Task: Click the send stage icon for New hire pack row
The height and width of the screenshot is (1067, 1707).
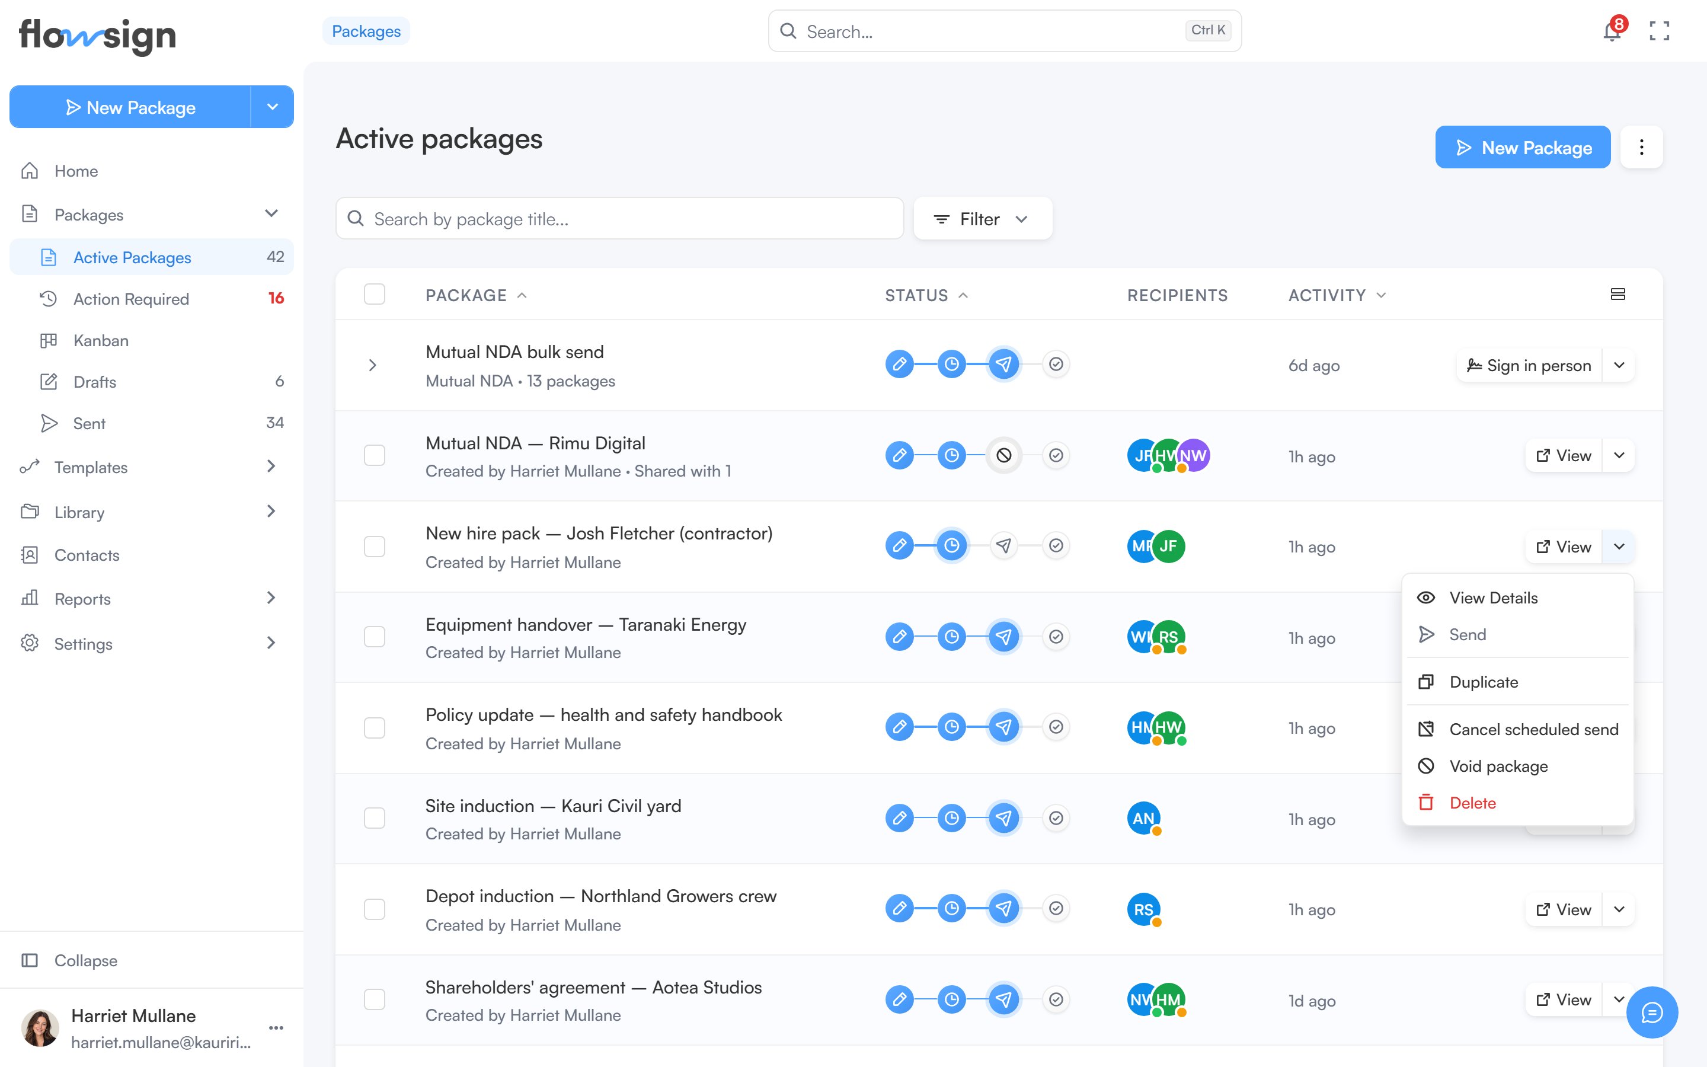Action: tap(1003, 545)
